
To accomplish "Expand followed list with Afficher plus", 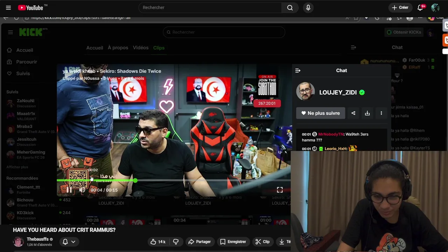I will point(17,167).
